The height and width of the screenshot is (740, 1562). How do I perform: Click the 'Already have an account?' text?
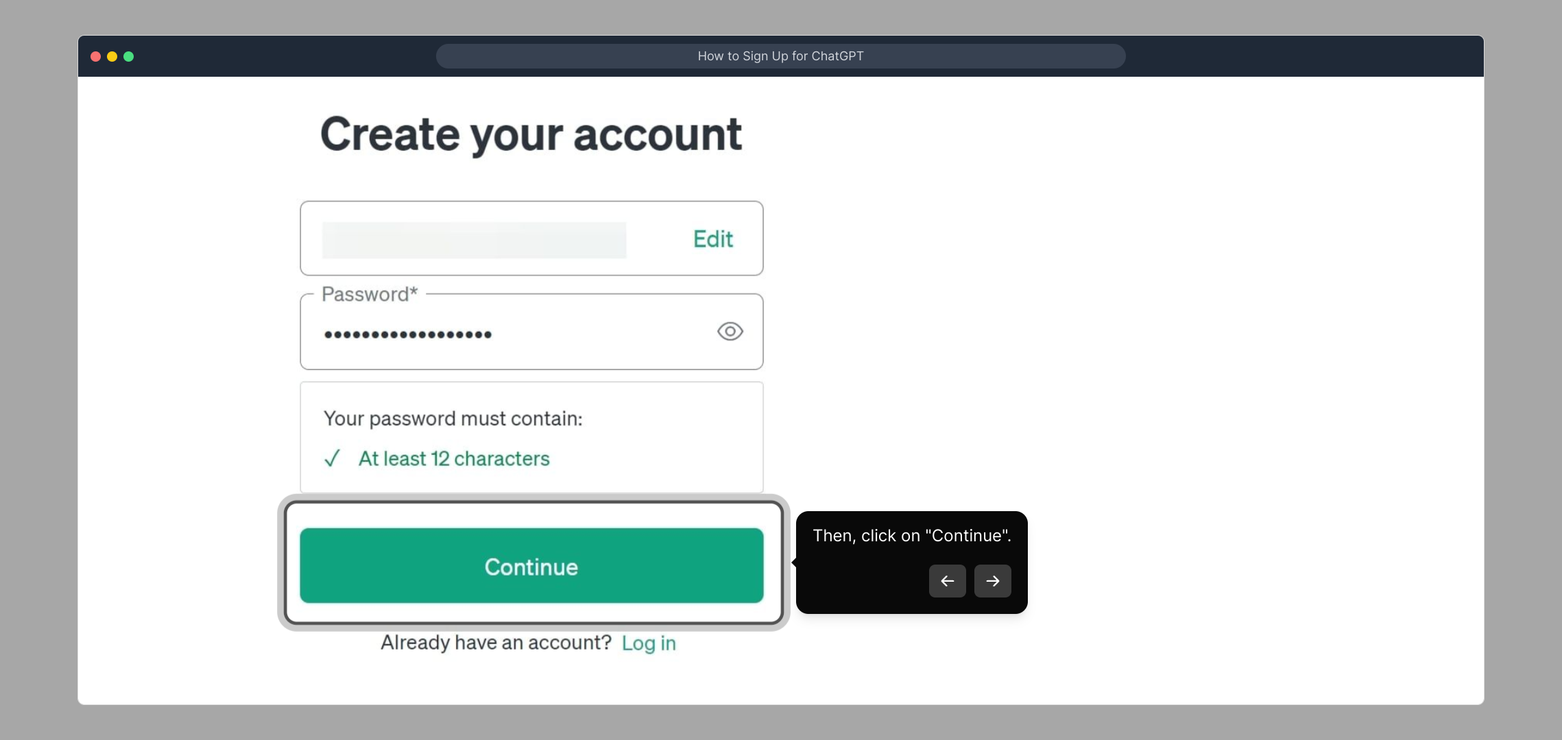(496, 643)
